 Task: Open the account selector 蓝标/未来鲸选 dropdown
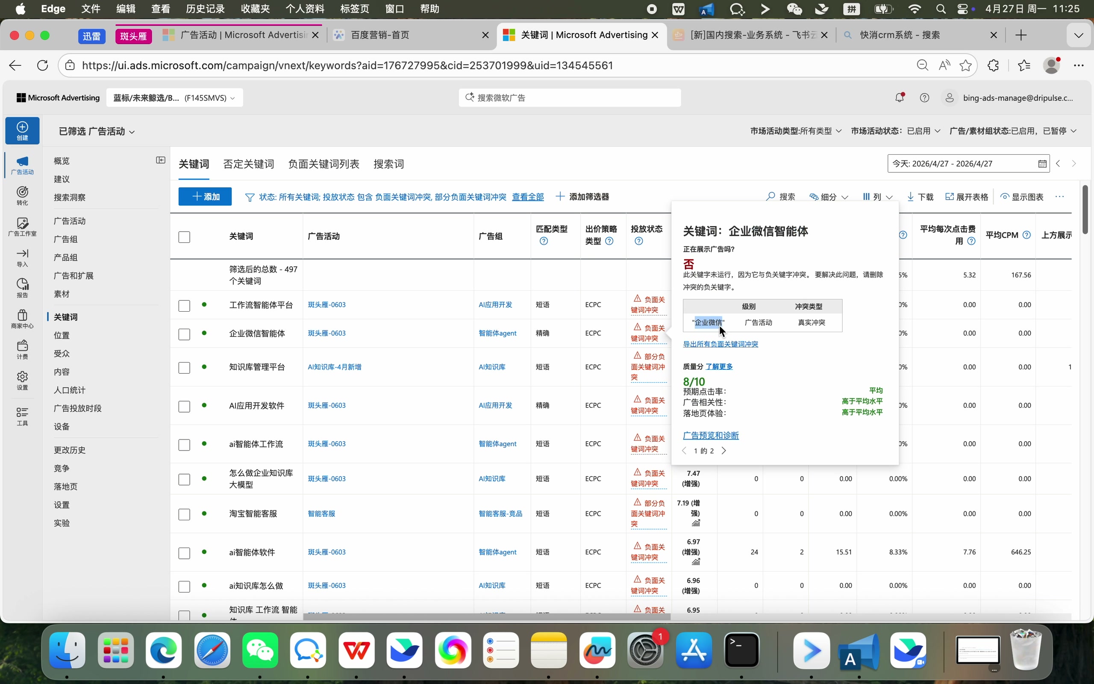[174, 98]
